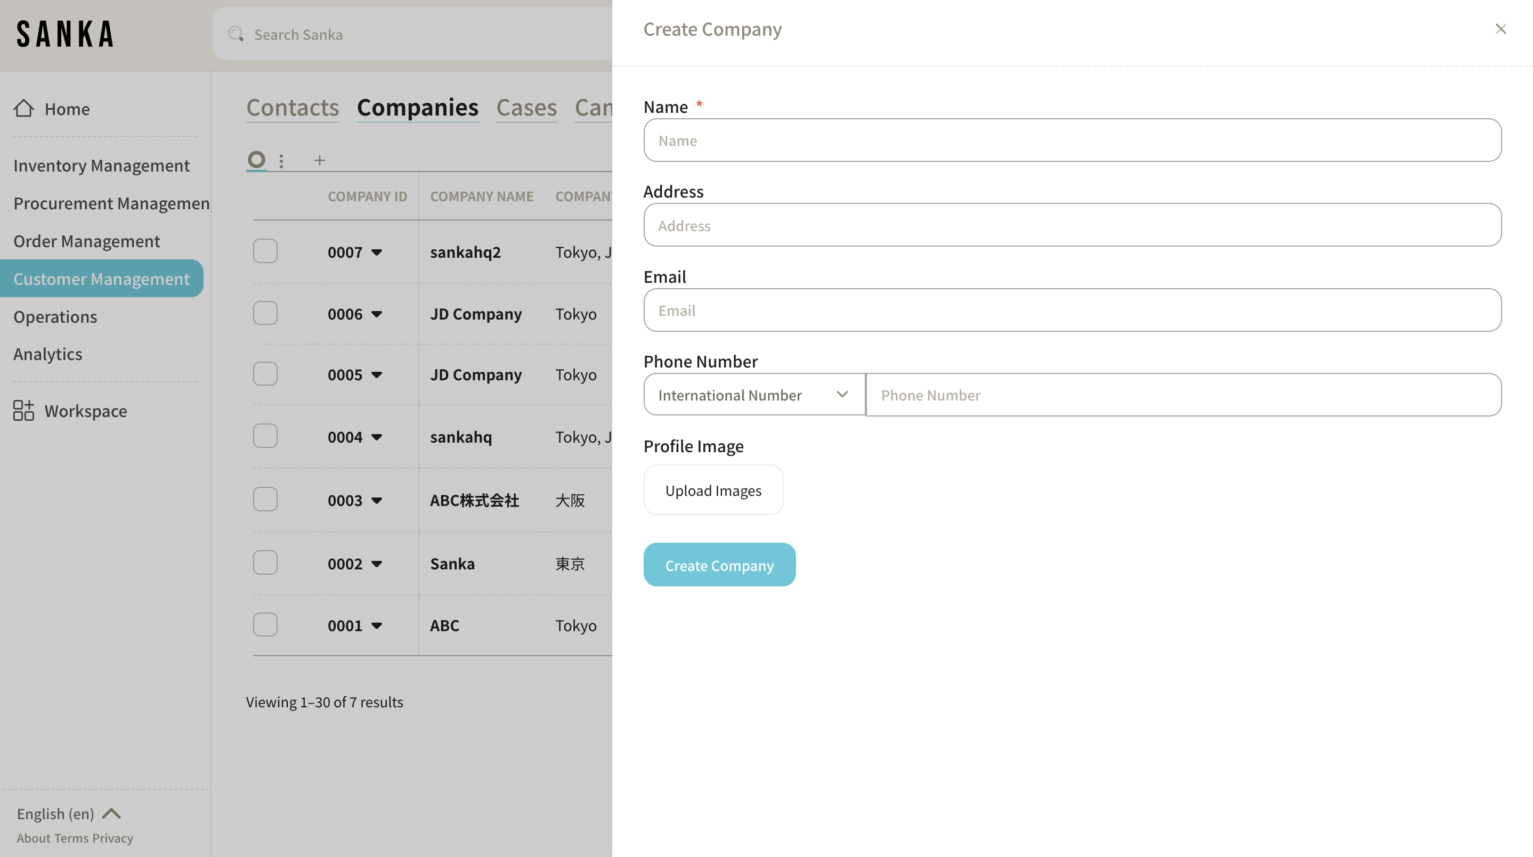Click the Home house icon
Image resolution: width=1533 pixels, height=857 pixels.
tap(24, 108)
